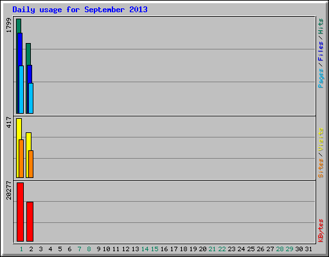Click green day 8 on the x-axis
Image resolution: width=329 pixels, height=257 pixels.
[89, 249]
